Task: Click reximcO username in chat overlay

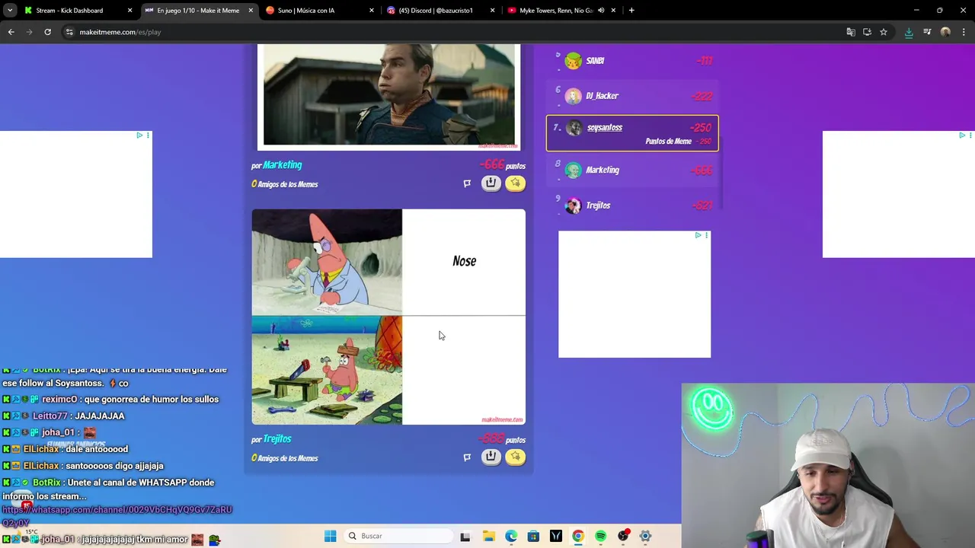Action: click(59, 400)
